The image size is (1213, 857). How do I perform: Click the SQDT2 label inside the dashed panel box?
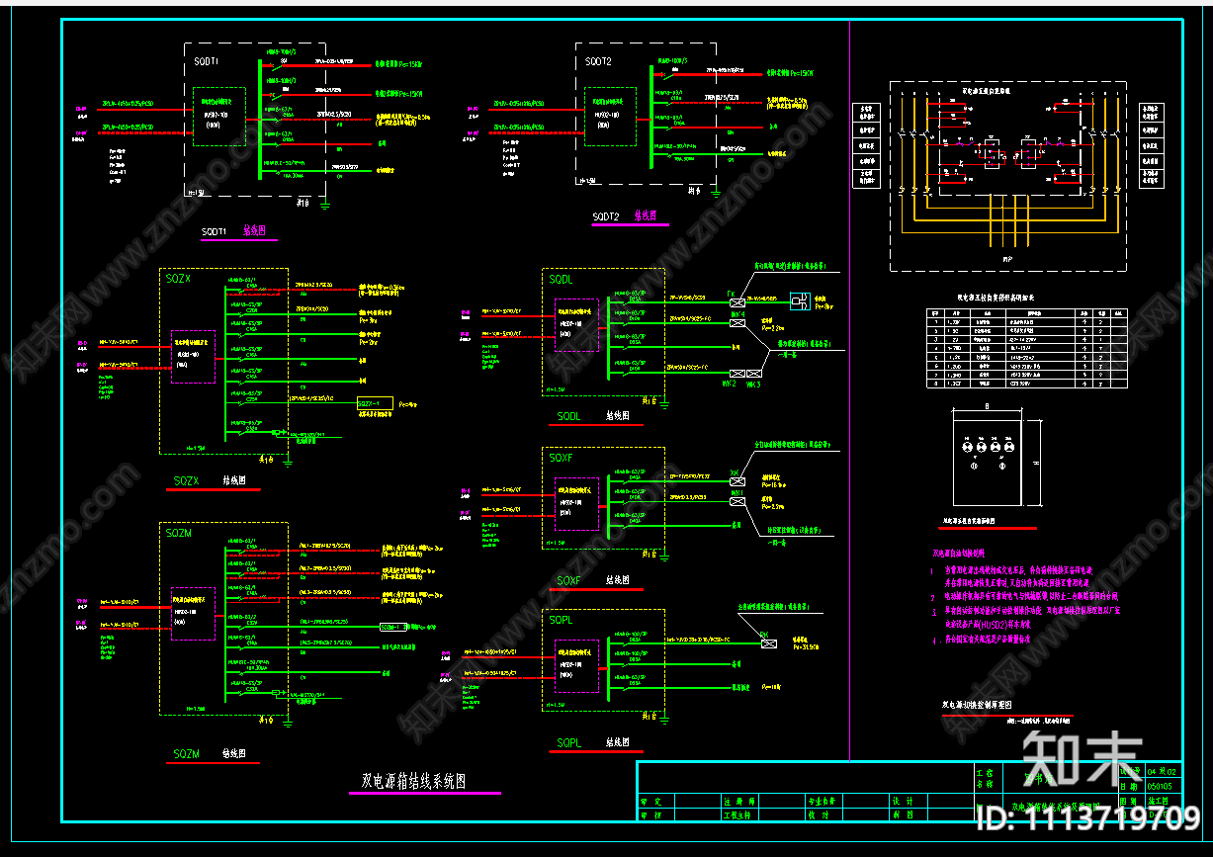(x=598, y=61)
